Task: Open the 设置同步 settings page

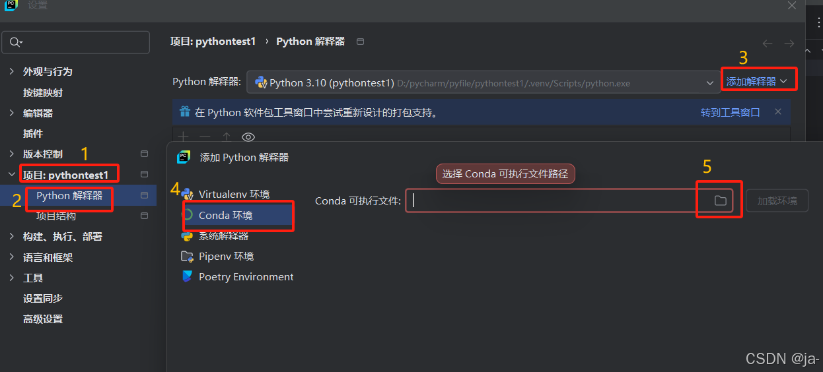Action: click(x=43, y=298)
